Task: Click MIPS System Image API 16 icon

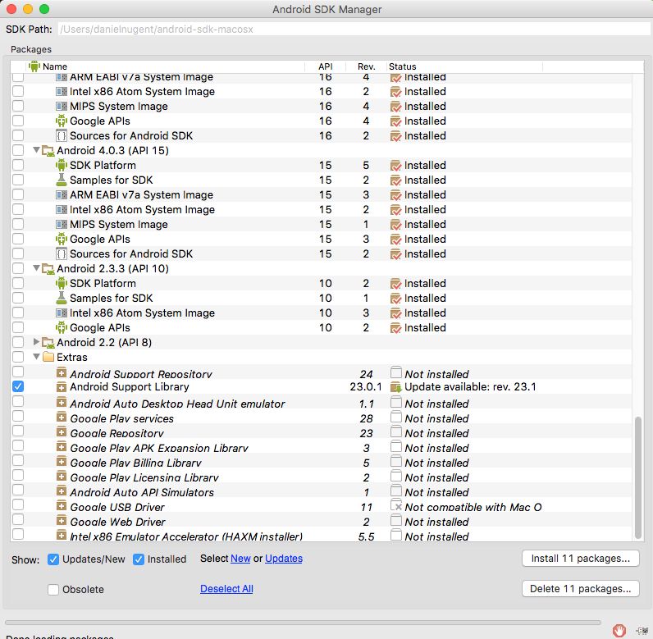Action: coord(62,106)
